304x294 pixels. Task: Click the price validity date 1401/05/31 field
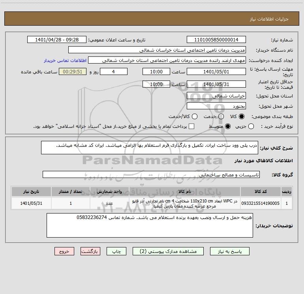pos(216,84)
